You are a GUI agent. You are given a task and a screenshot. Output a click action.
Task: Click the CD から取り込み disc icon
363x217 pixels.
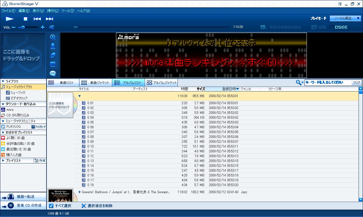(x=3, y=115)
